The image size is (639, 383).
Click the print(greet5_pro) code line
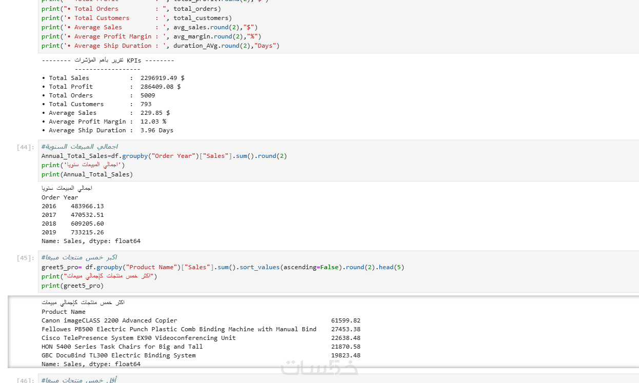click(x=72, y=286)
